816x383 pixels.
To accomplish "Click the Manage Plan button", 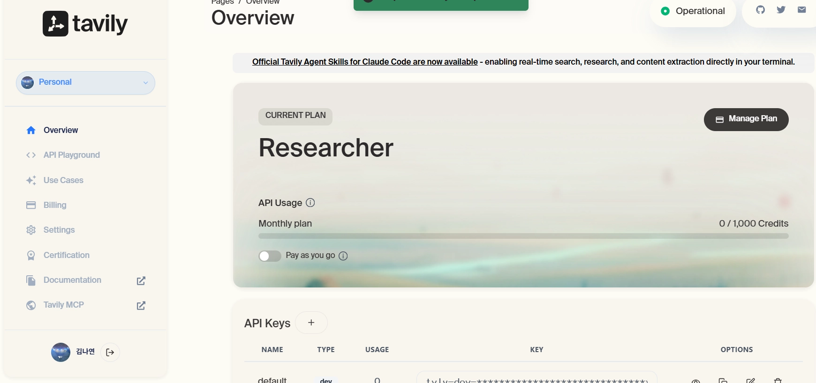I will [746, 119].
